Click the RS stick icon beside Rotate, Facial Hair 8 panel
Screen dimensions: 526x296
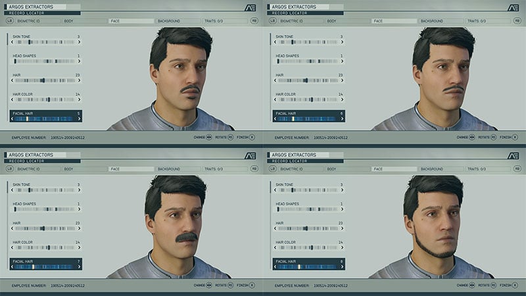pyautogui.click(x=494, y=285)
